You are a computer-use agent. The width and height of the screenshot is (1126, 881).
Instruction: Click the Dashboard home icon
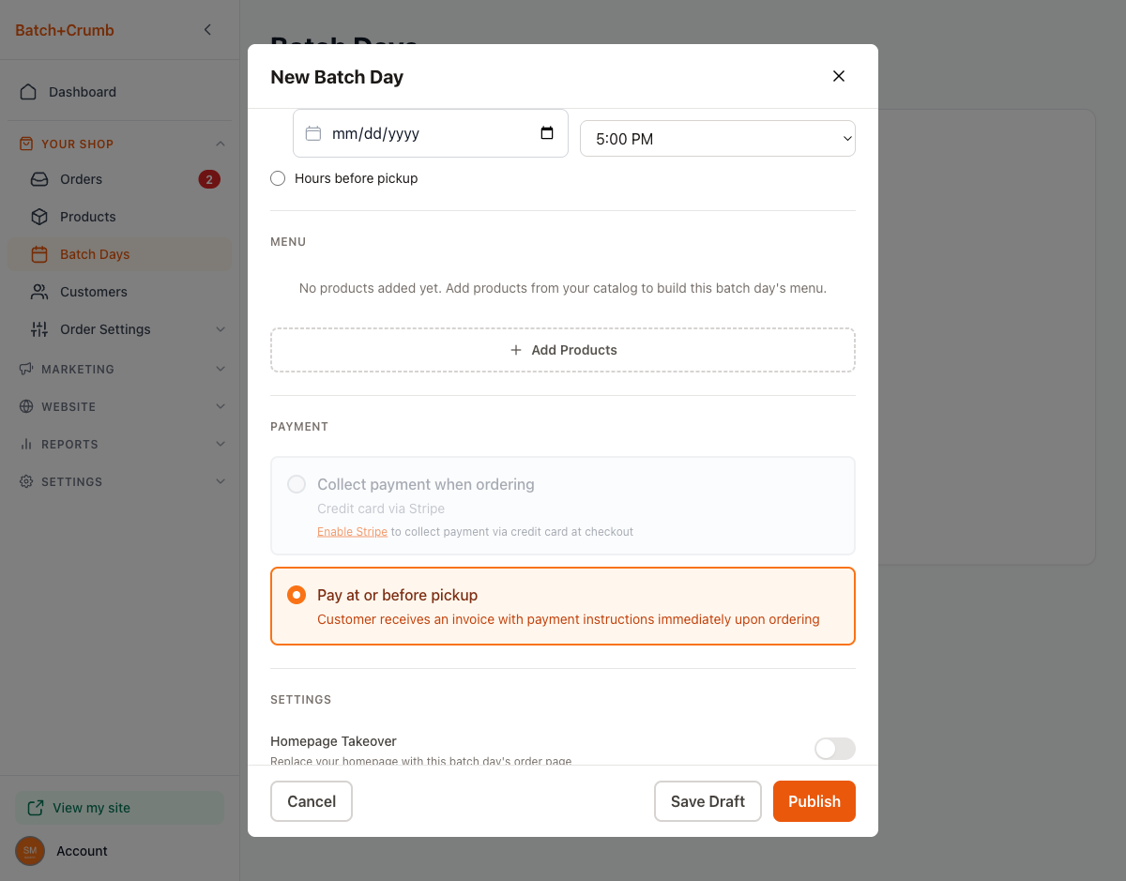point(28,92)
